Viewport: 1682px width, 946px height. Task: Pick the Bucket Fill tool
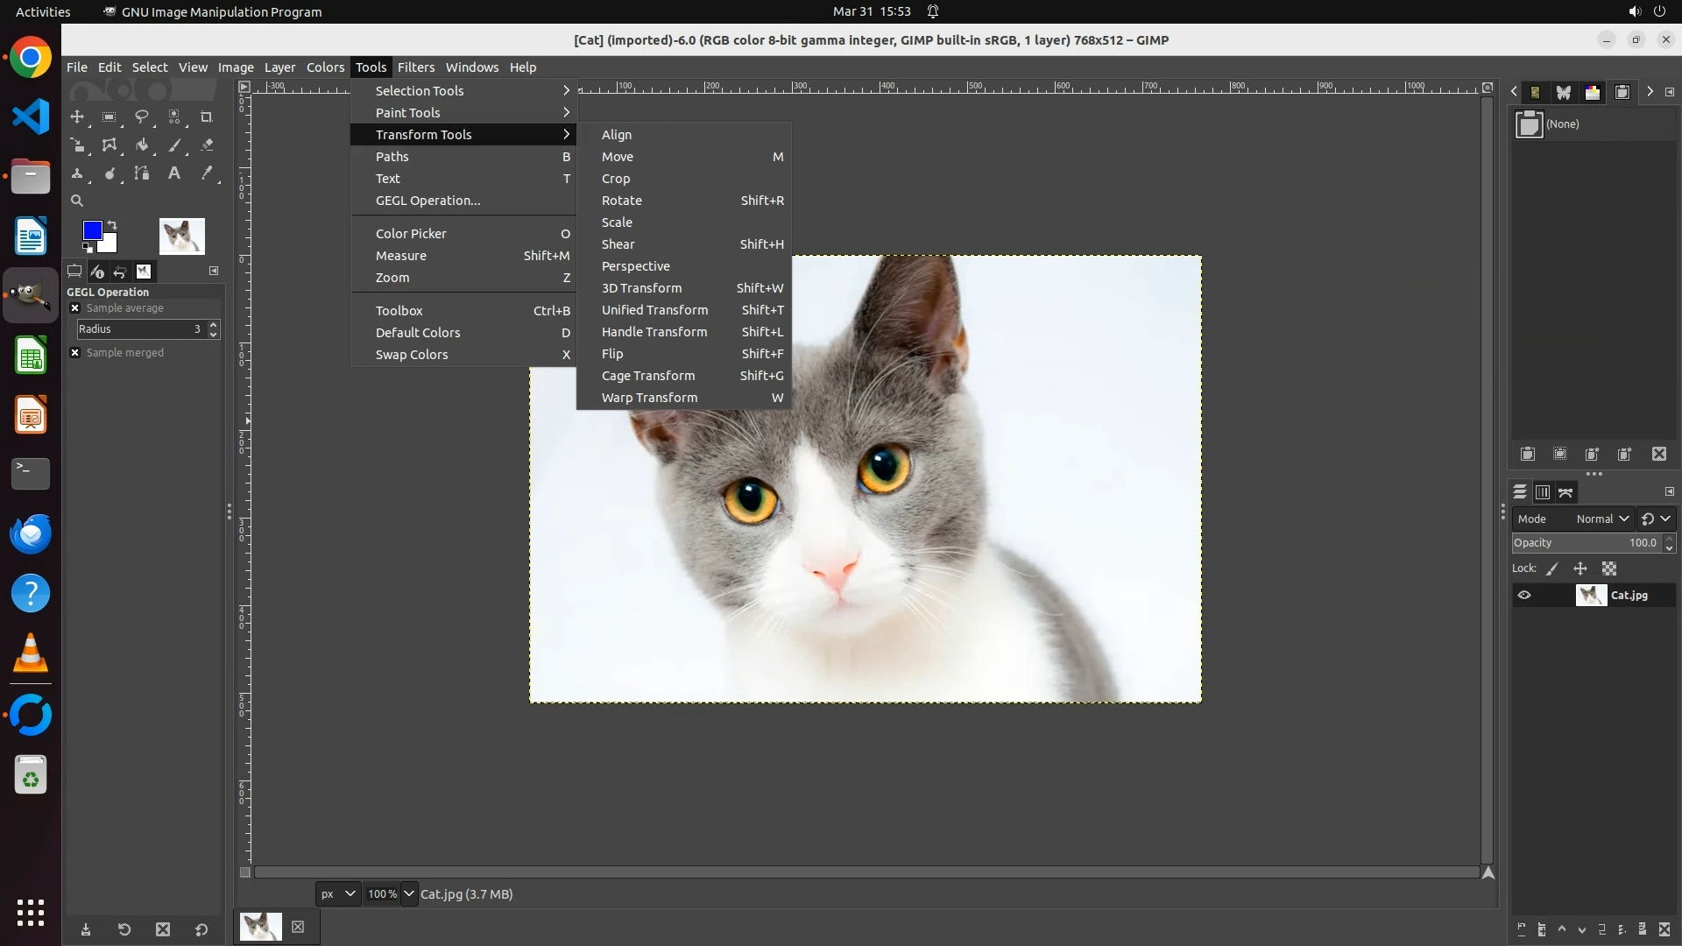(x=142, y=145)
